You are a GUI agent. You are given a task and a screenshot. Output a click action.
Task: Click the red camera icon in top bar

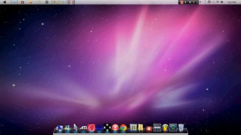(x=23, y=2)
